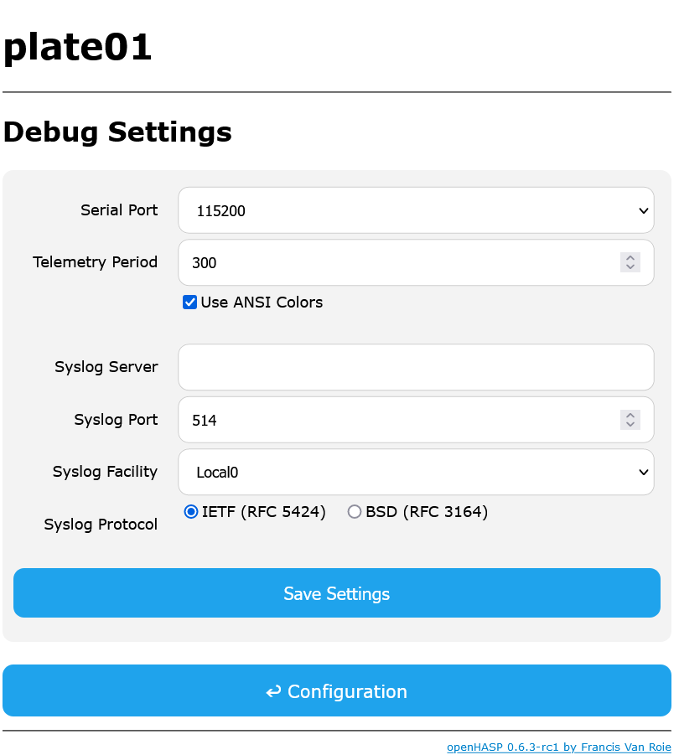Click the Use ANSI Colors label text

coord(262,303)
